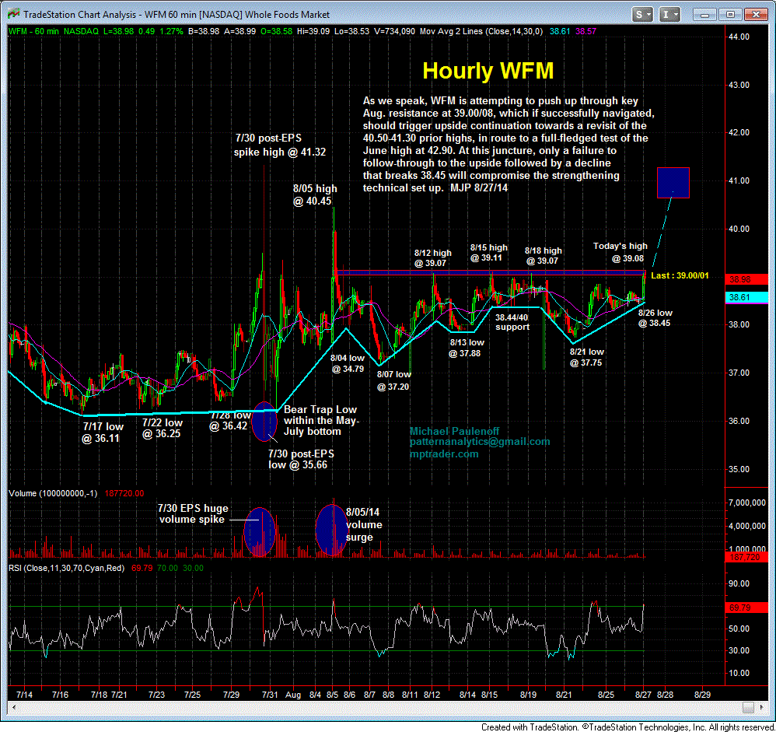The width and height of the screenshot is (776, 732).
Task: Click the 'WFM - 60 min' status line text
Action: tap(33, 31)
